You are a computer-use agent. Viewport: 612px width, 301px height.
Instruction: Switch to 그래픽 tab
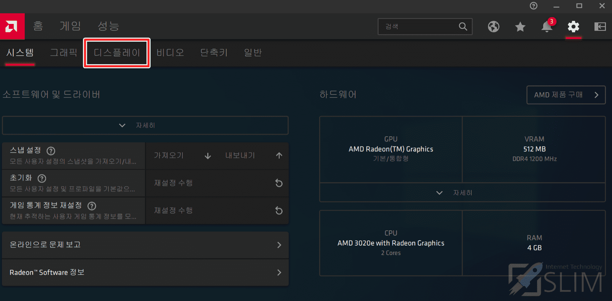(x=64, y=53)
